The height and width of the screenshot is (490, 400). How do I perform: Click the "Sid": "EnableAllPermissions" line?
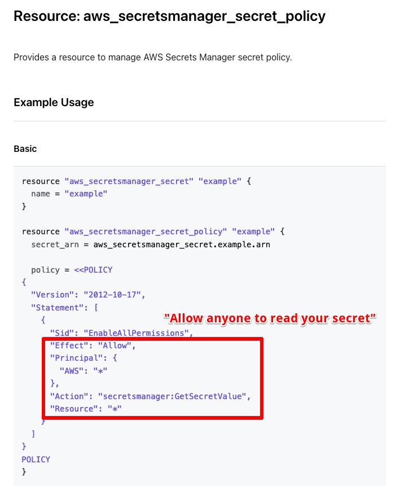[121, 333]
